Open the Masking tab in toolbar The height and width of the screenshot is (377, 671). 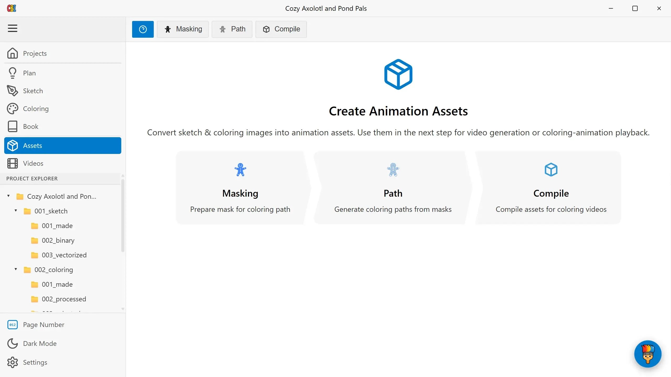tap(183, 29)
